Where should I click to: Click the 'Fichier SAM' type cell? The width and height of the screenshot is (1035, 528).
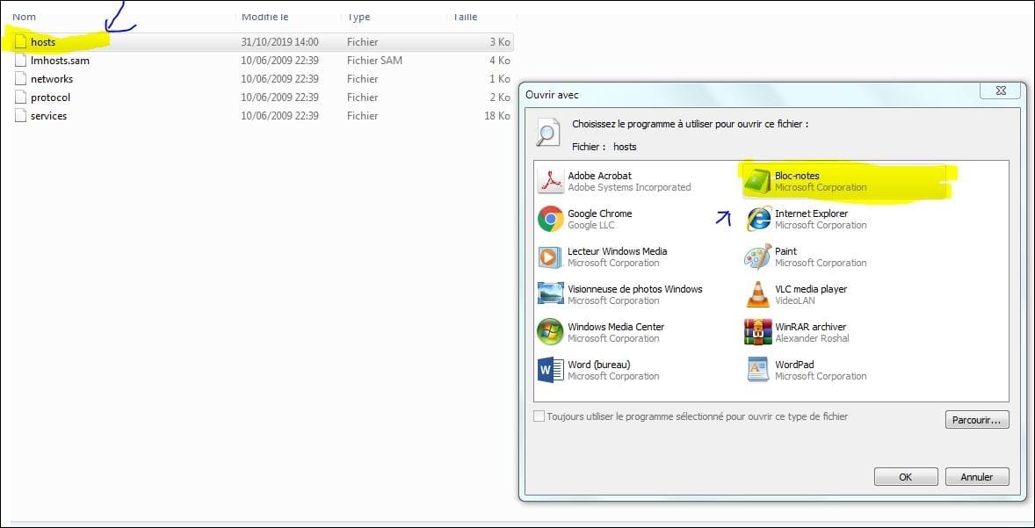[374, 60]
